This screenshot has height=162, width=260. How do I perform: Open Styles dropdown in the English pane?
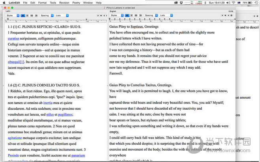tap(117, 15)
